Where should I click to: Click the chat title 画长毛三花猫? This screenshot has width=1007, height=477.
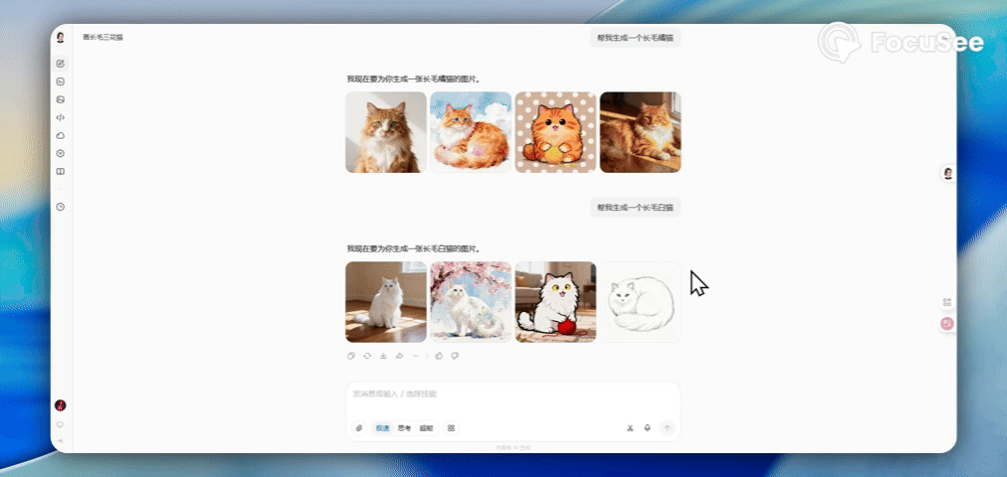pos(102,38)
